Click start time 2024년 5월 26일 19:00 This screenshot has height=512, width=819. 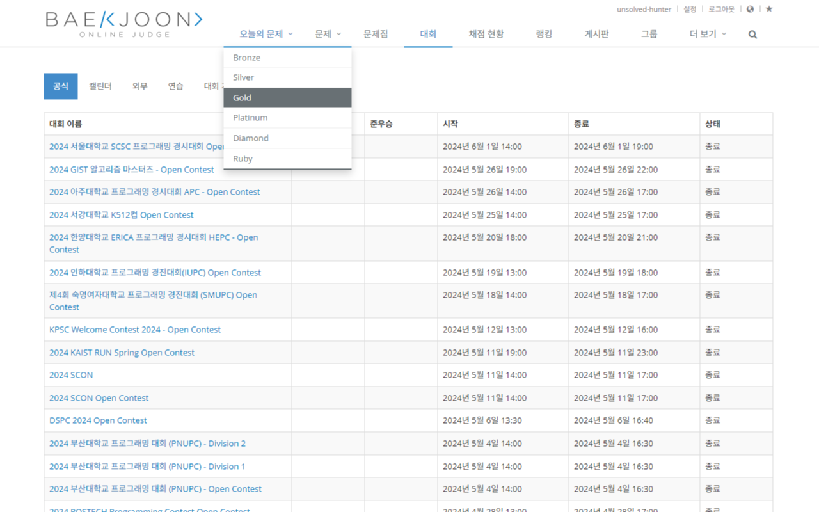485,170
